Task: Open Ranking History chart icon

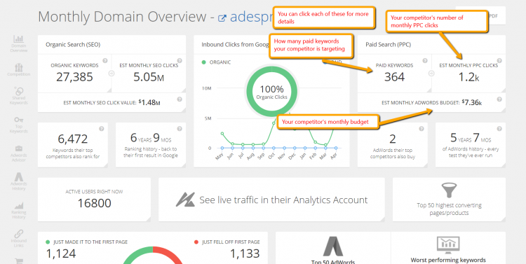Action: [19, 210]
